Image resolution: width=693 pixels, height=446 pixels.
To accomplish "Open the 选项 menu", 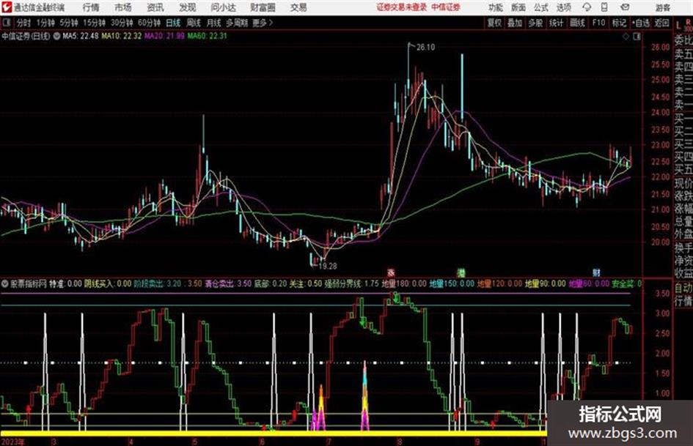I will [x=563, y=7].
